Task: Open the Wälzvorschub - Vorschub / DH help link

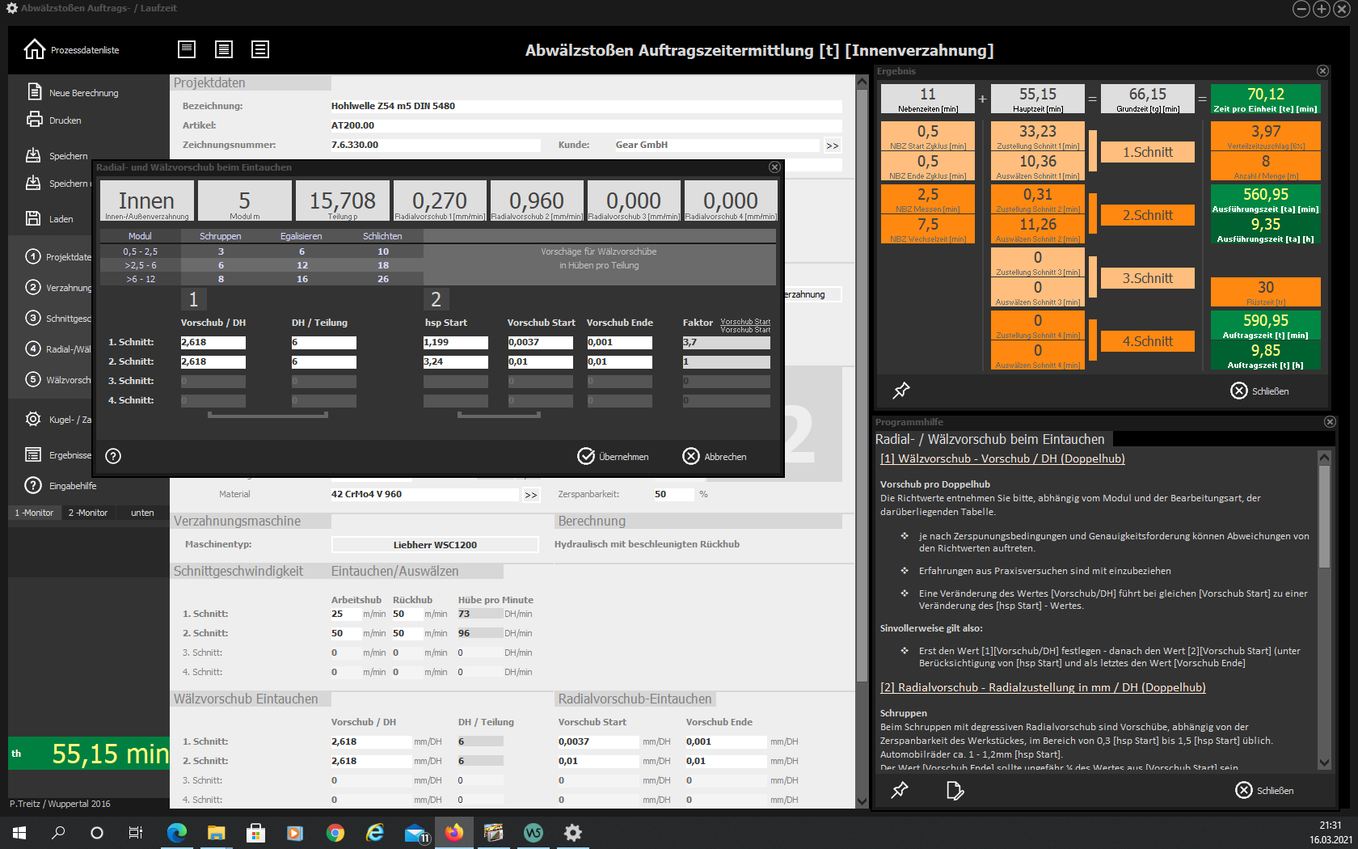Action: coord(1002,458)
